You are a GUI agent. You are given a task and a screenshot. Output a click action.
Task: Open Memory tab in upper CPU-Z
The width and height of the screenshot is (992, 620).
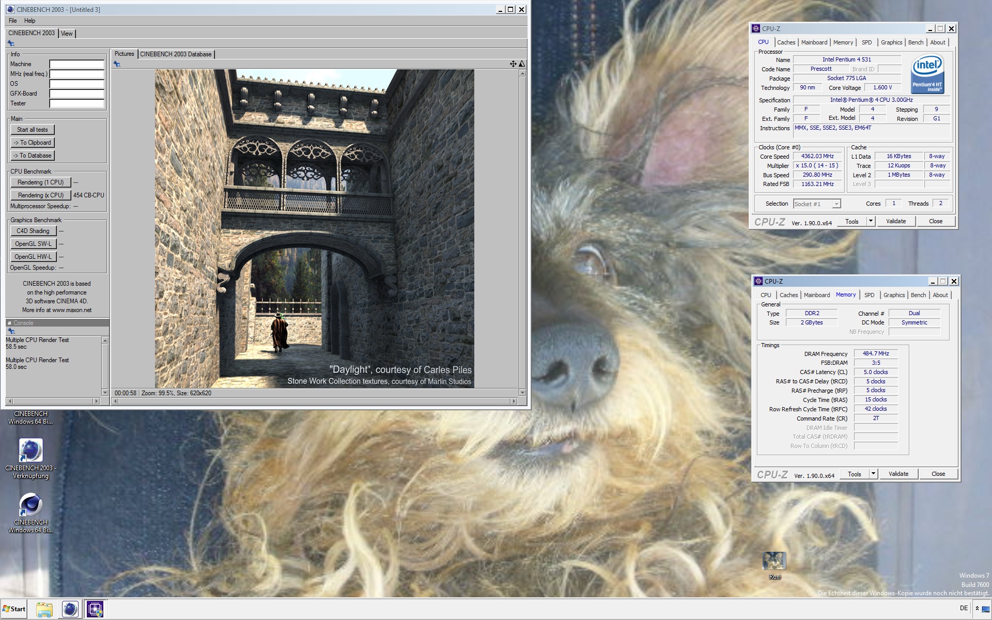coord(843,42)
